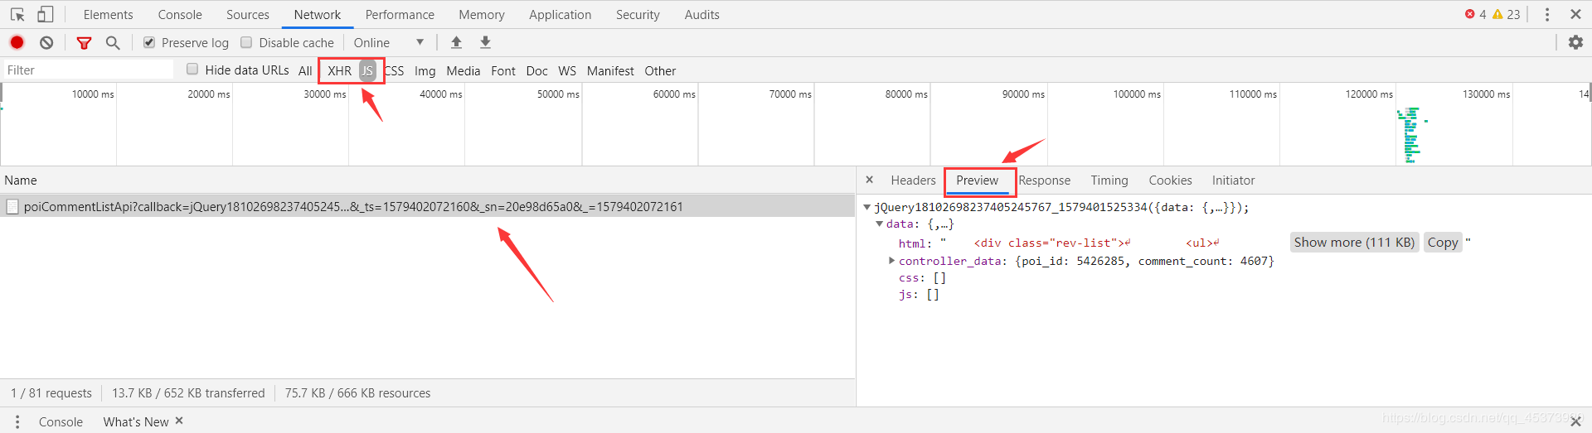This screenshot has width=1592, height=433.
Task: Check Hide data URLs option
Action: pos(192,70)
